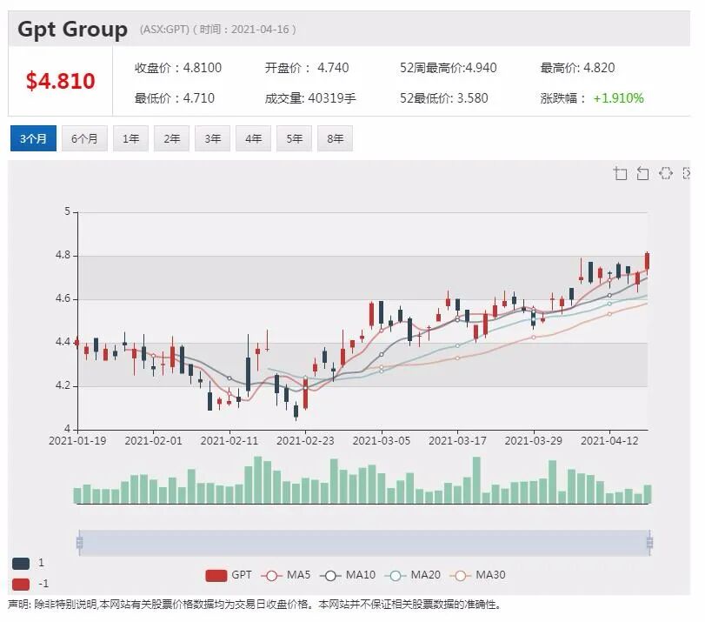Toggle MA20 line in the legend
Screen dimensions: 705x622
413,575
